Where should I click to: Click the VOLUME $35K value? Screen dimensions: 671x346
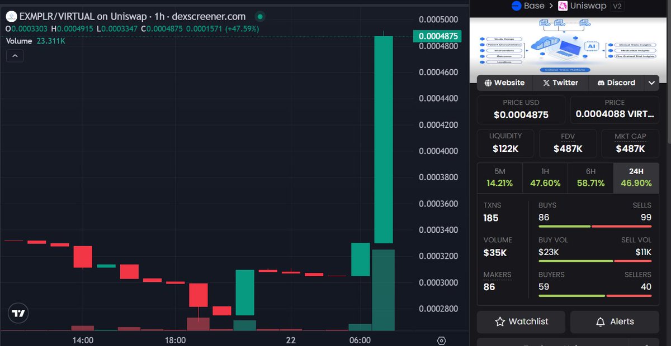point(495,253)
